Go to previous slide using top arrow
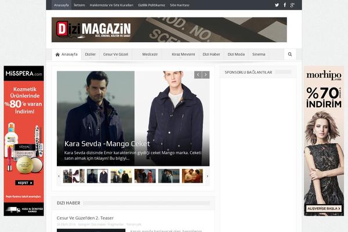The image size is (348, 232). click(198, 75)
